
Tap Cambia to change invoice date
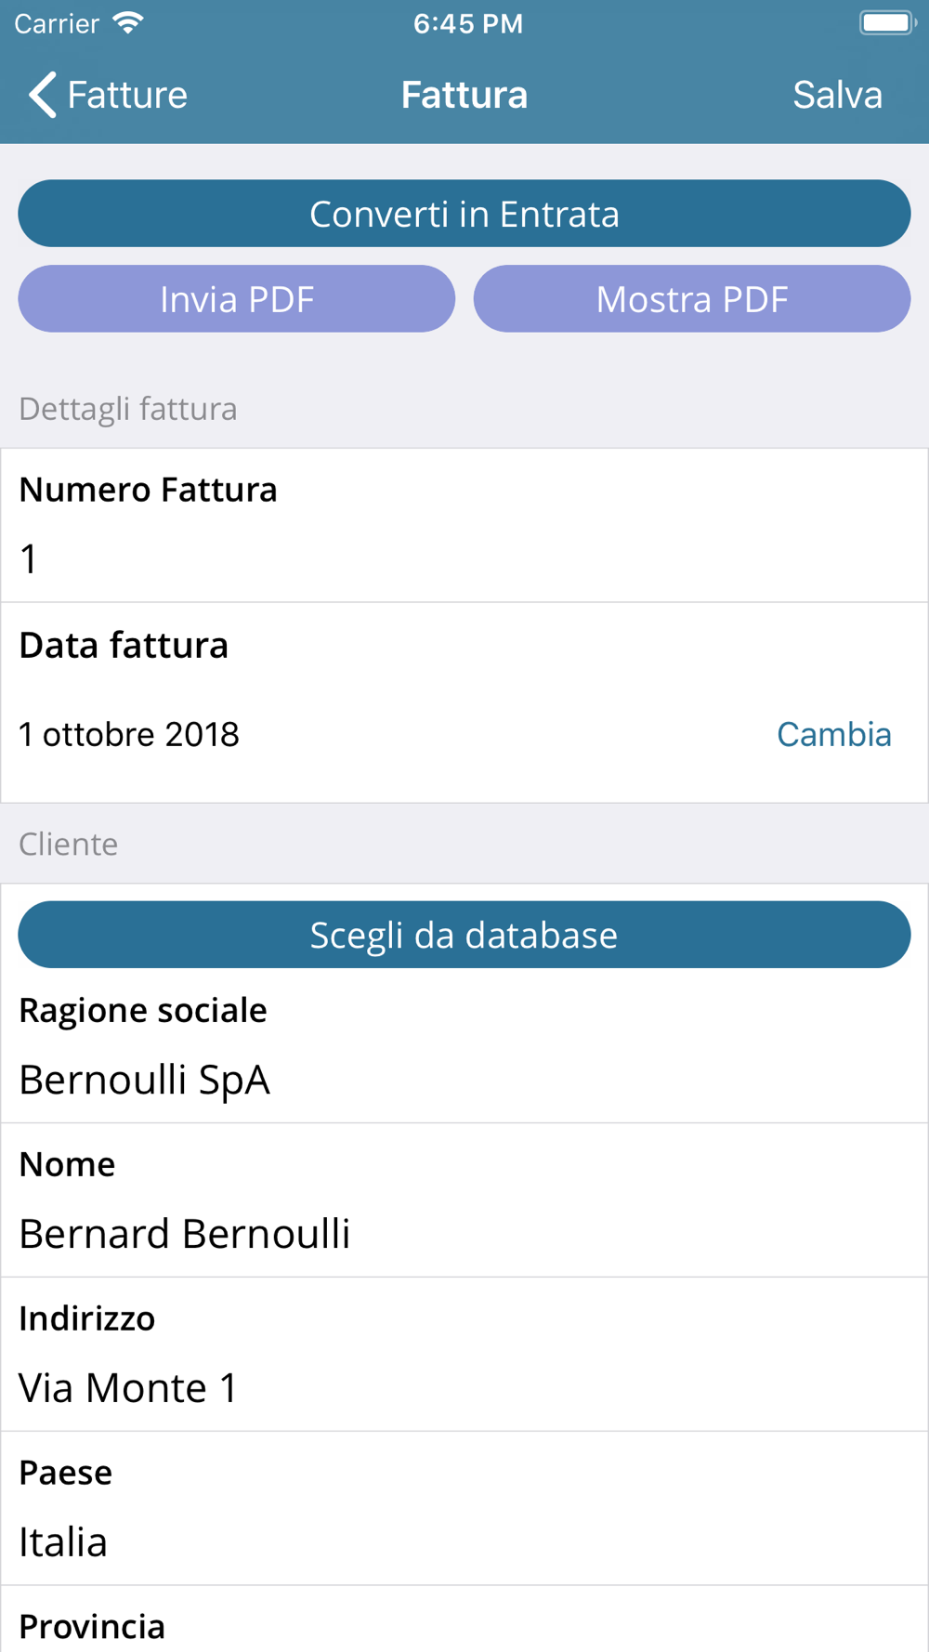pos(833,735)
